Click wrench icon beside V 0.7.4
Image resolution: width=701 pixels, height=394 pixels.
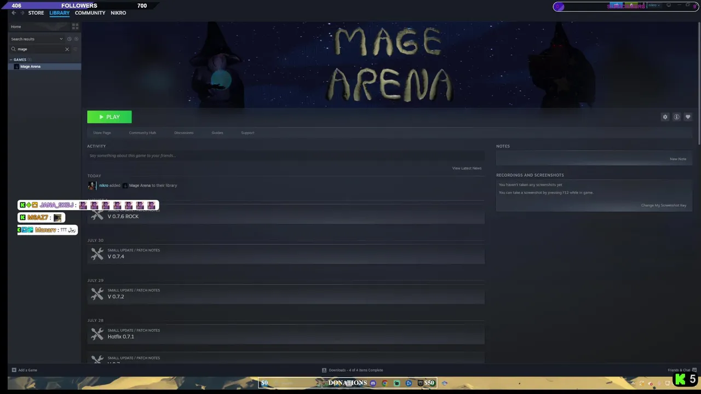coord(97,254)
